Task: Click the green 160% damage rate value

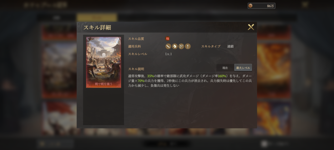Action: (x=222, y=76)
